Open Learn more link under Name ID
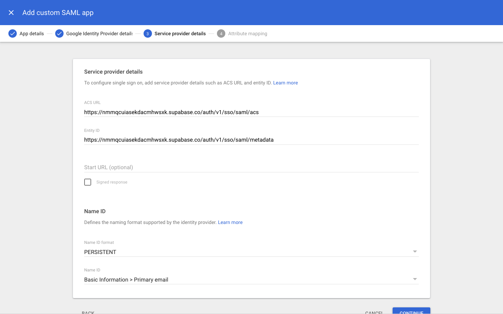Viewport: 503px width, 314px height. pos(230,222)
